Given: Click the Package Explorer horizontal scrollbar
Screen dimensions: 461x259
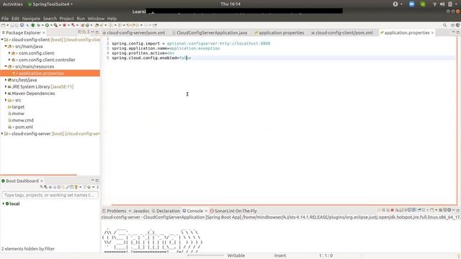Looking at the screenshot, I should (38, 175).
